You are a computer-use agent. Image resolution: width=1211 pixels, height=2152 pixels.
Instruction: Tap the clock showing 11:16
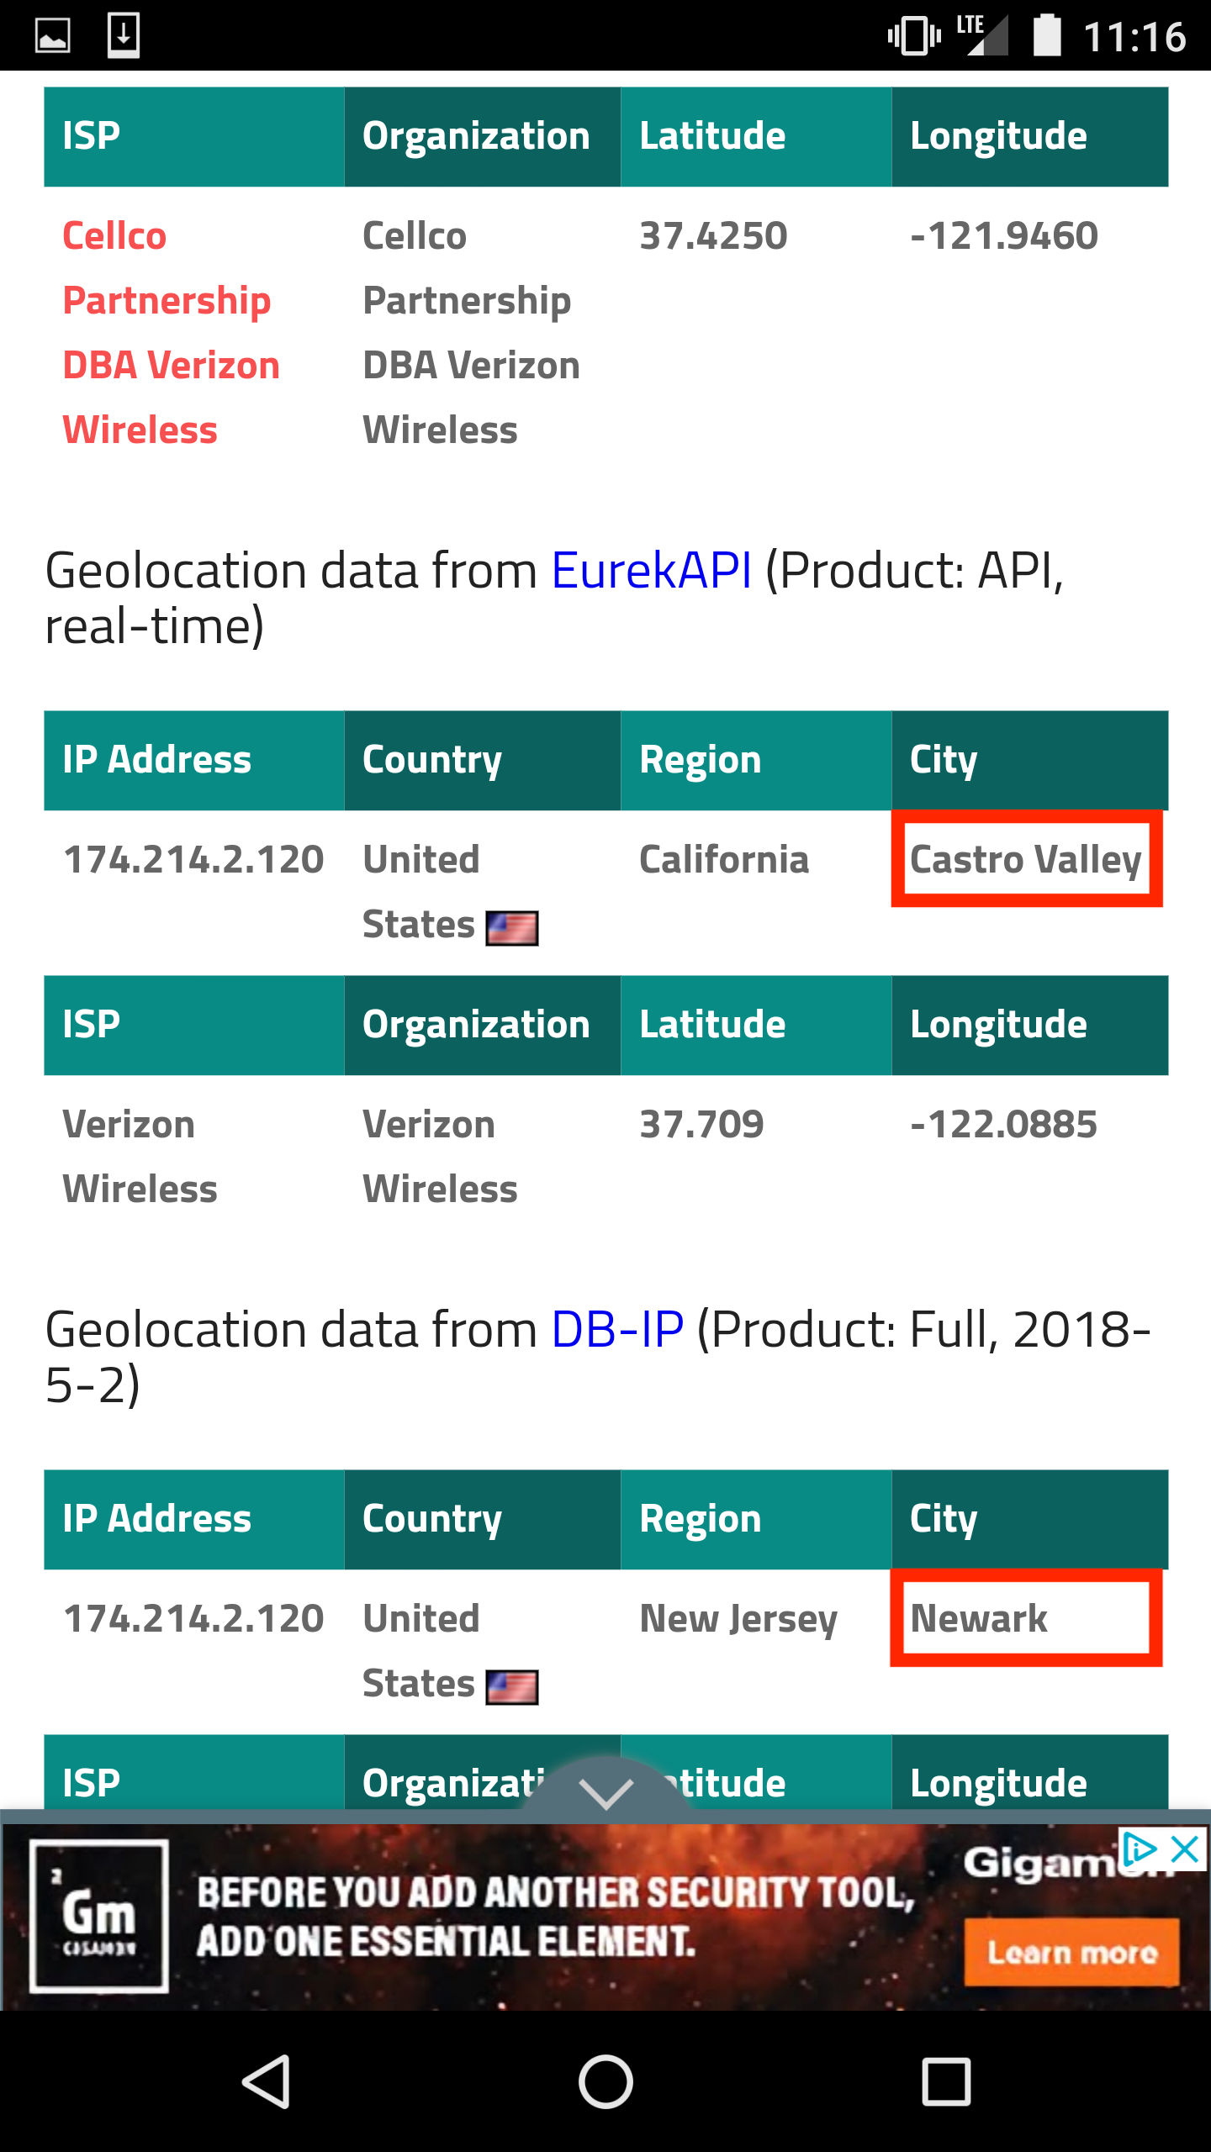coord(1134,37)
